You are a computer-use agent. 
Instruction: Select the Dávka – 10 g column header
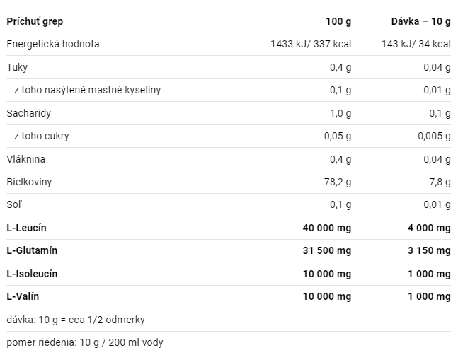coord(421,21)
